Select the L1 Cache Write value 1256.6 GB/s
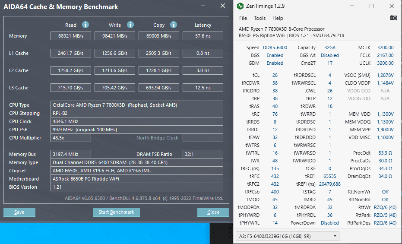 tap(114, 53)
